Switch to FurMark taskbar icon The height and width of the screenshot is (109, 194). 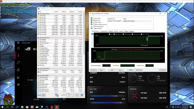pyautogui.click(x=52, y=107)
